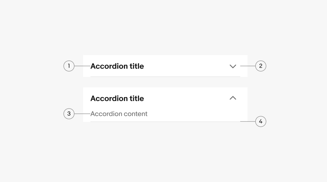
Task: Click the top collapsed "Accordion title" heading
Action: click(x=117, y=66)
